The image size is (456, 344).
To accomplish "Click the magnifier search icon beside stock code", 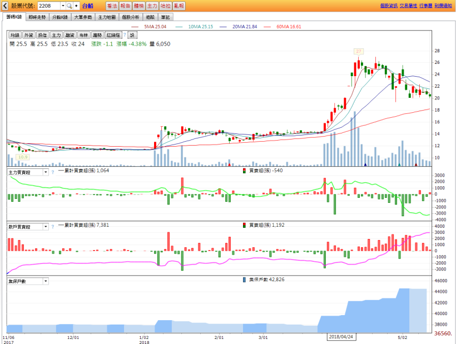I will coord(69,6).
